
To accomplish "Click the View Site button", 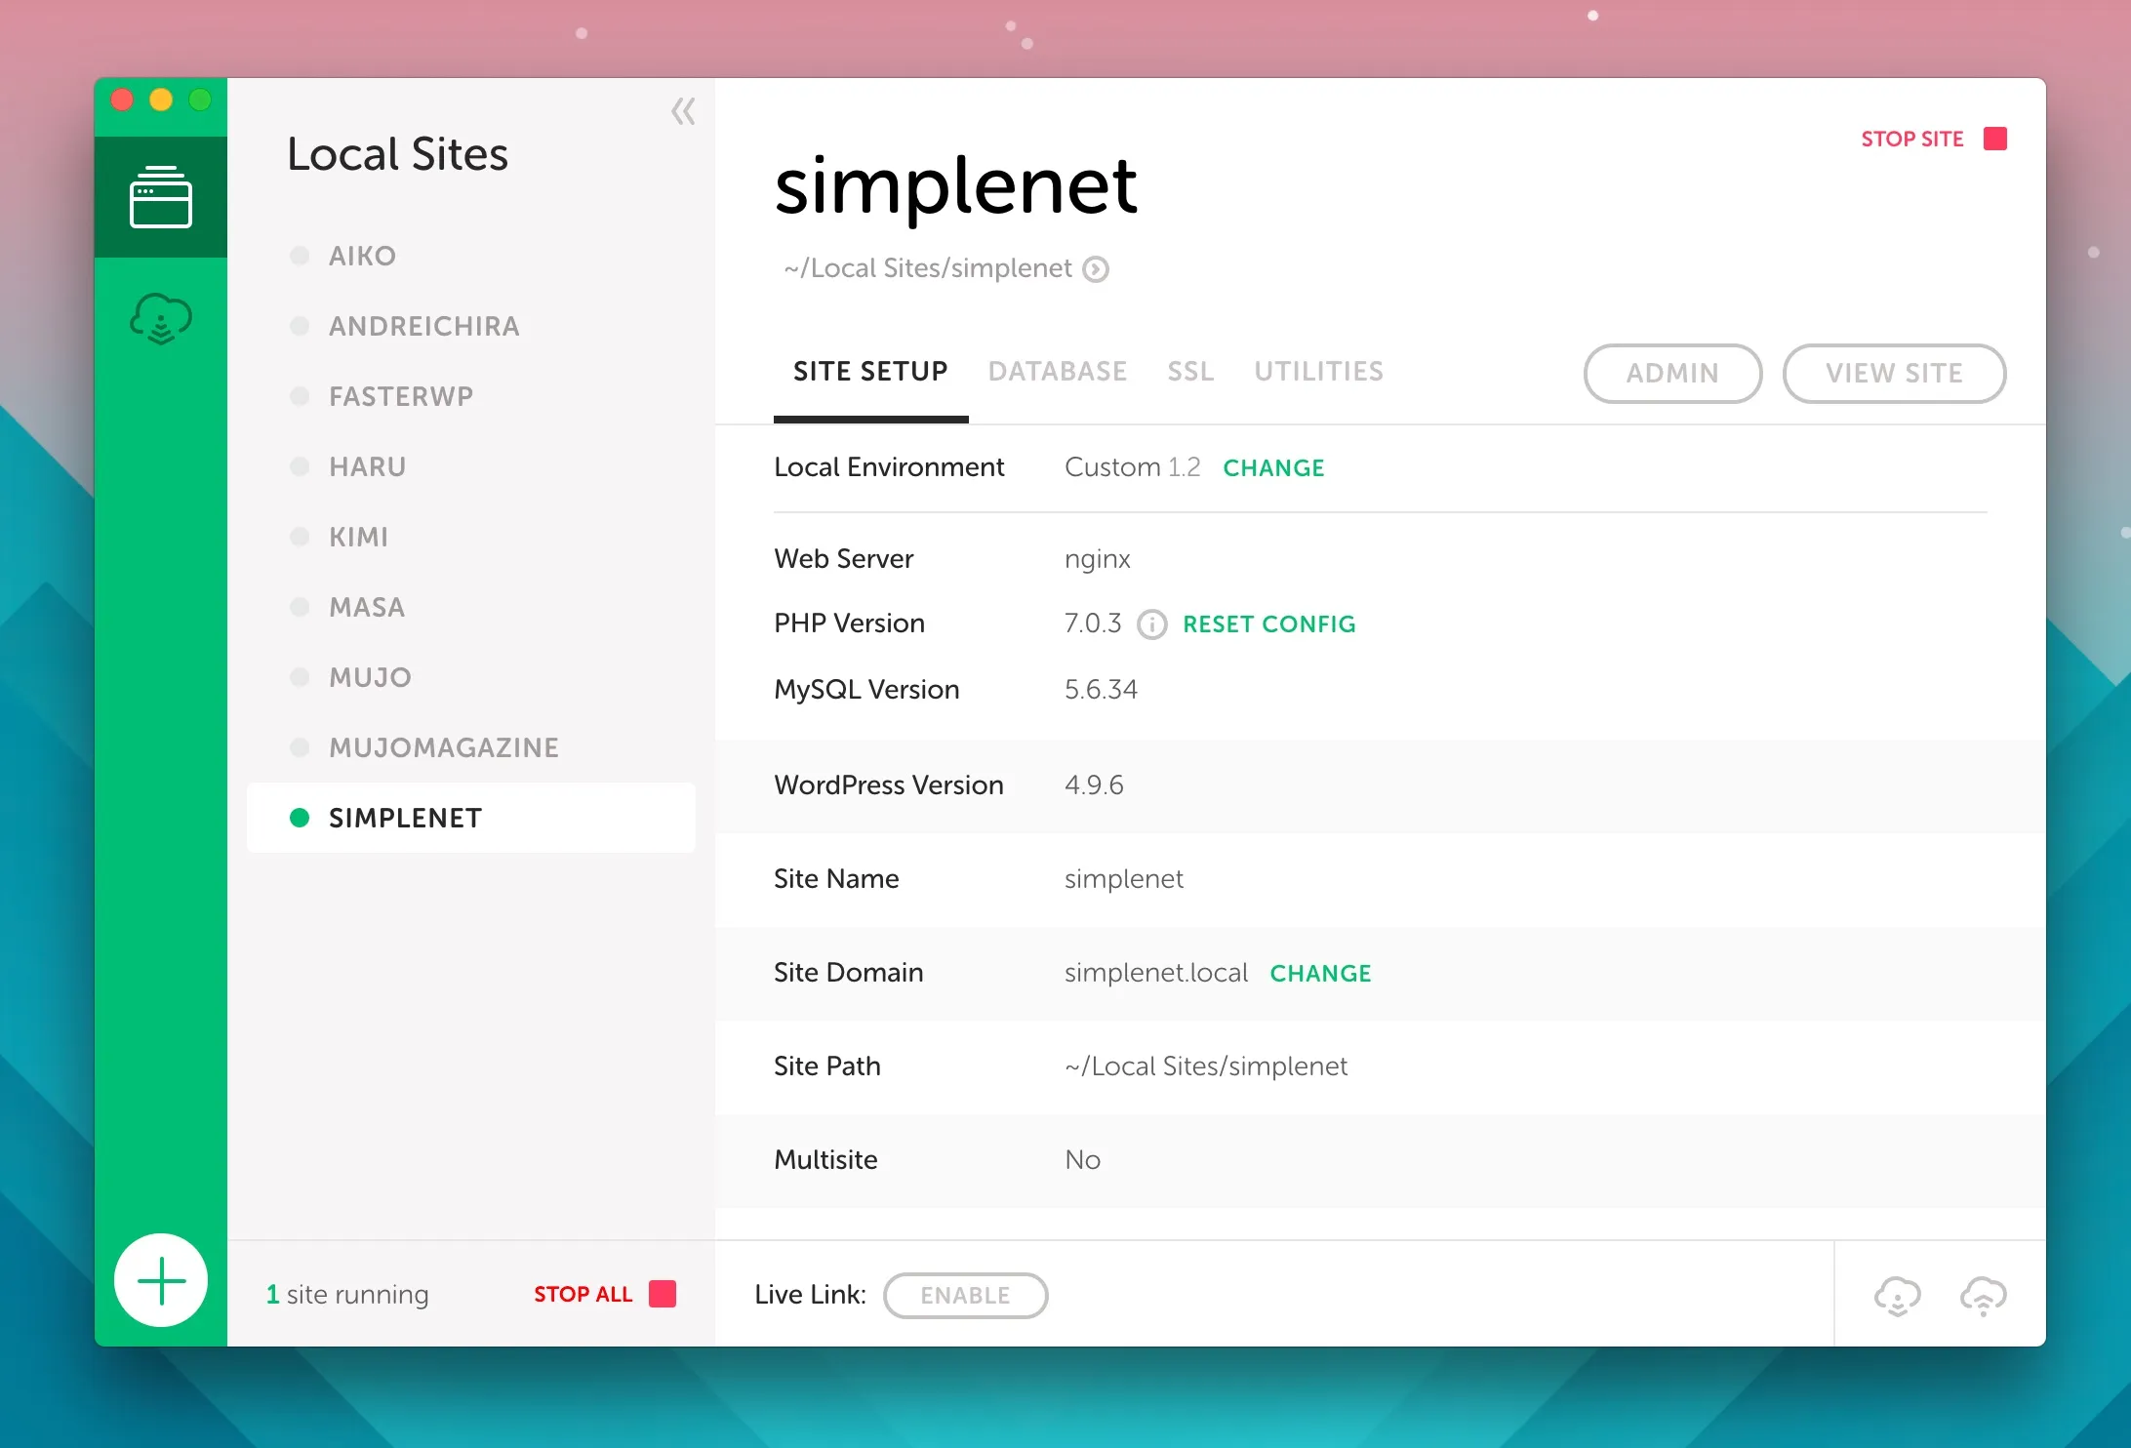I will (1894, 373).
